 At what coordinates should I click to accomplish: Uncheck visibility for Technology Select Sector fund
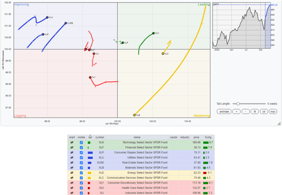[81, 142]
